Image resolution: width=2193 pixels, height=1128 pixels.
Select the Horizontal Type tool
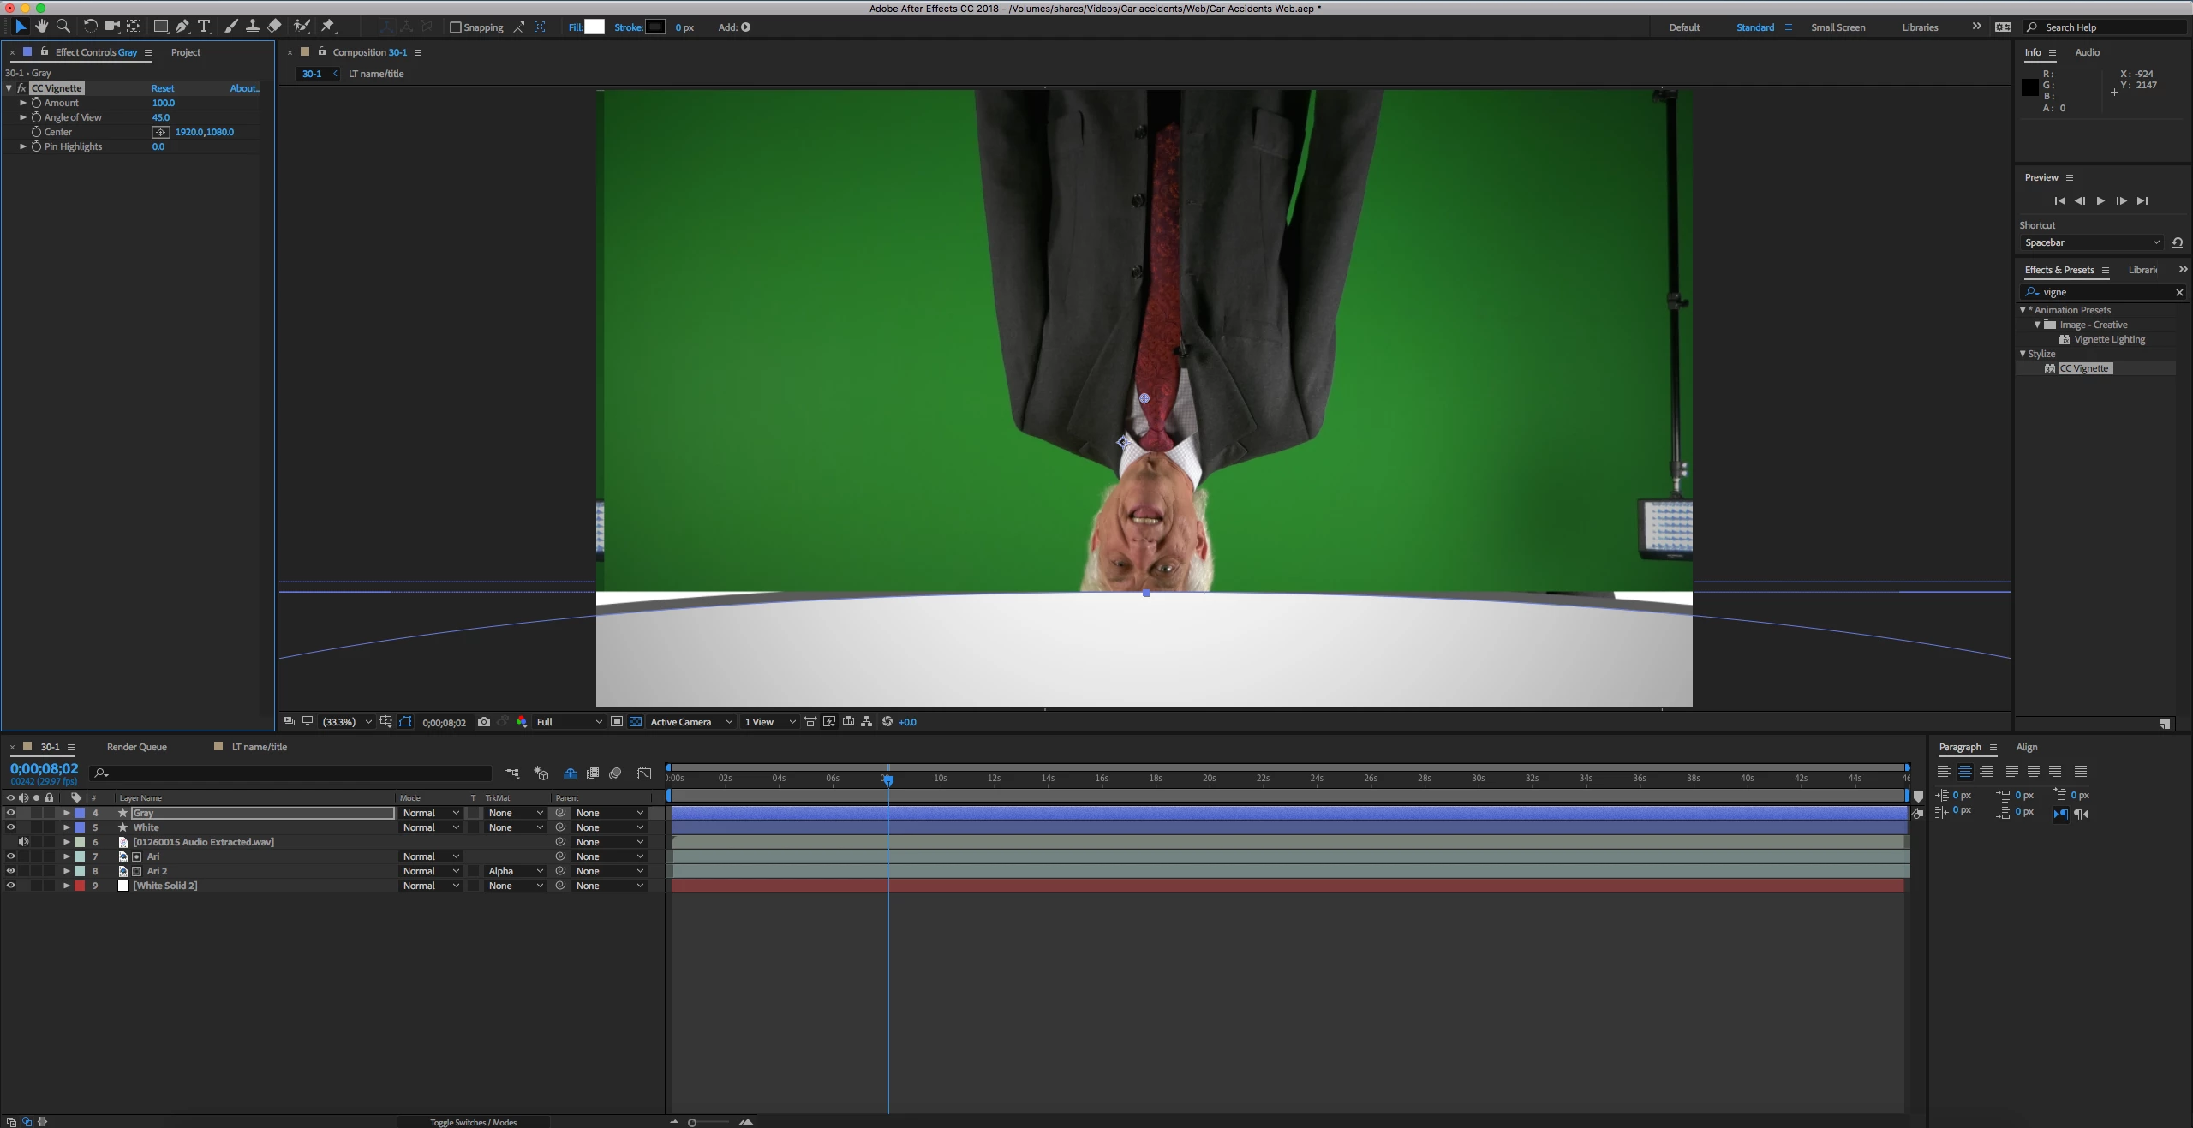(x=204, y=27)
